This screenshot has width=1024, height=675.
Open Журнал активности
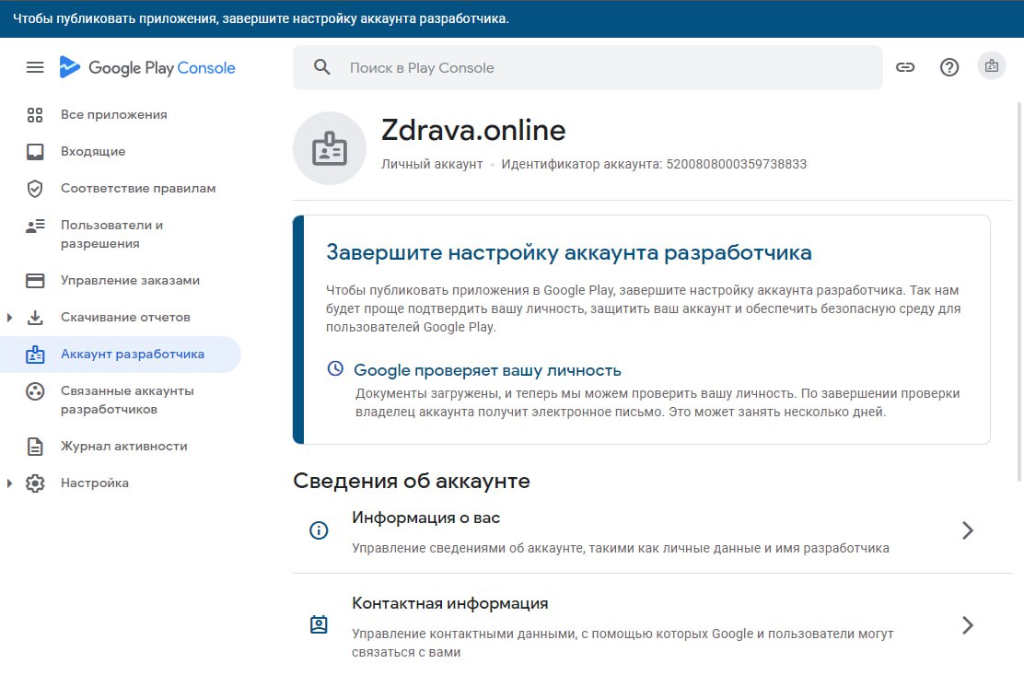pyautogui.click(x=124, y=447)
